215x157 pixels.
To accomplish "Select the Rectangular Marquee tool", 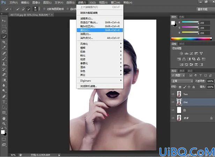I will (4, 26).
